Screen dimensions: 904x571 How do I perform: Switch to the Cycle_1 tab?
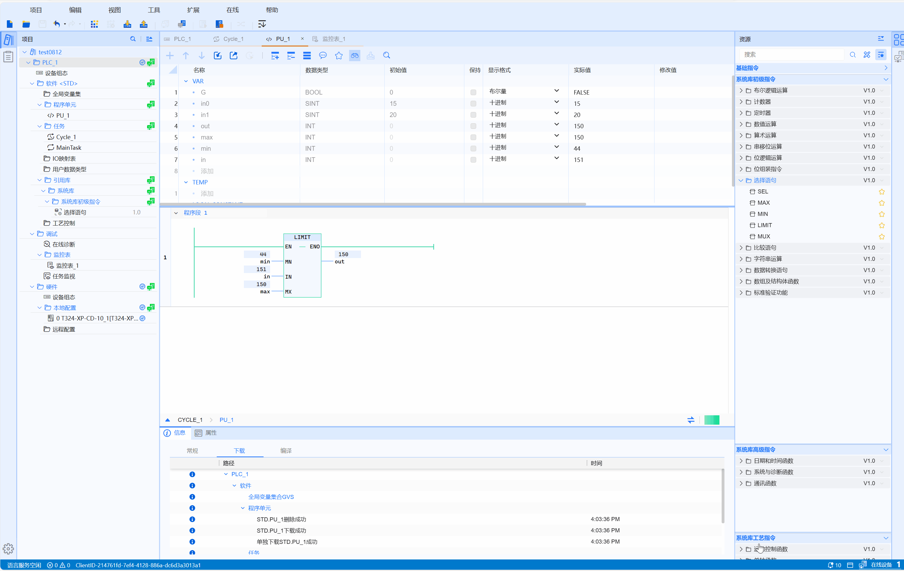pyautogui.click(x=233, y=39)
